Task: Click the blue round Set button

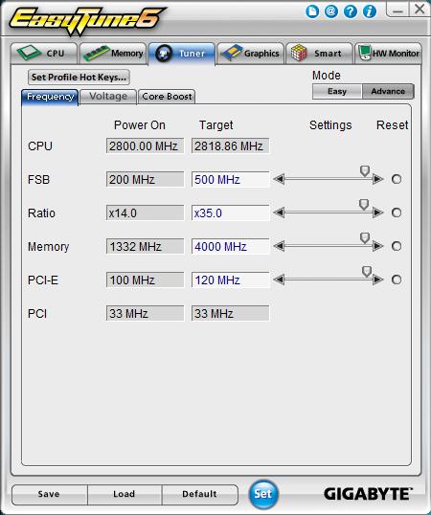Action: coord(262,494)
